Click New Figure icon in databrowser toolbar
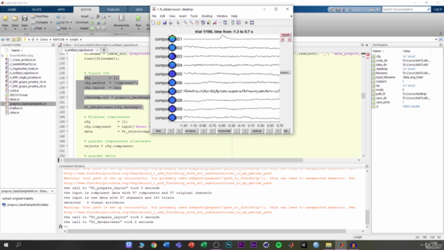 tap(153, 23)
